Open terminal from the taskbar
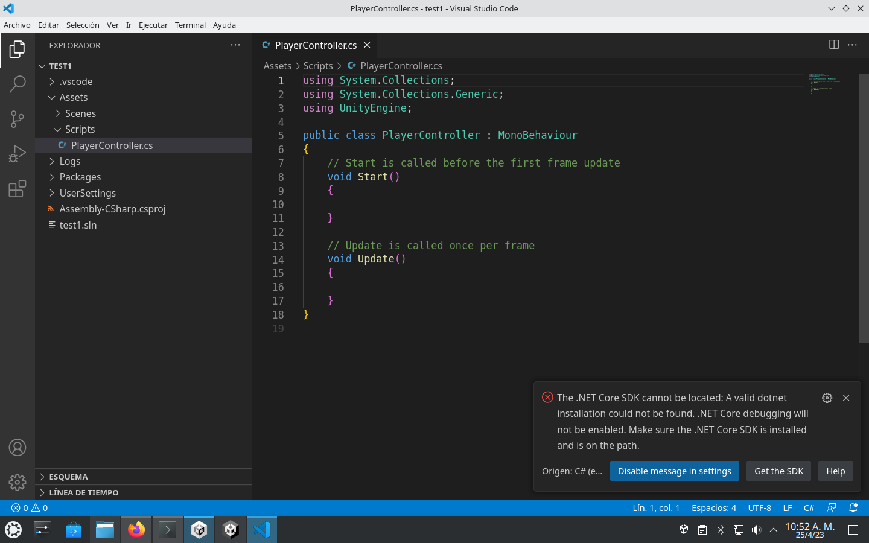This screenshot has height=543, width=869. click(168, 530)
